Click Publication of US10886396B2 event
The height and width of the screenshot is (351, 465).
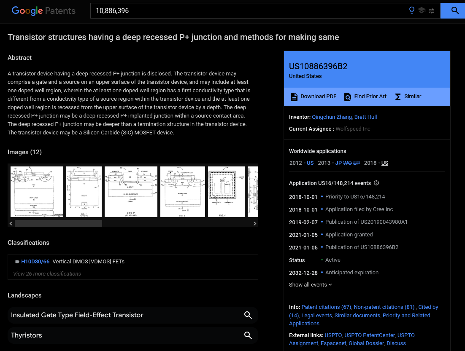(362, 247)
